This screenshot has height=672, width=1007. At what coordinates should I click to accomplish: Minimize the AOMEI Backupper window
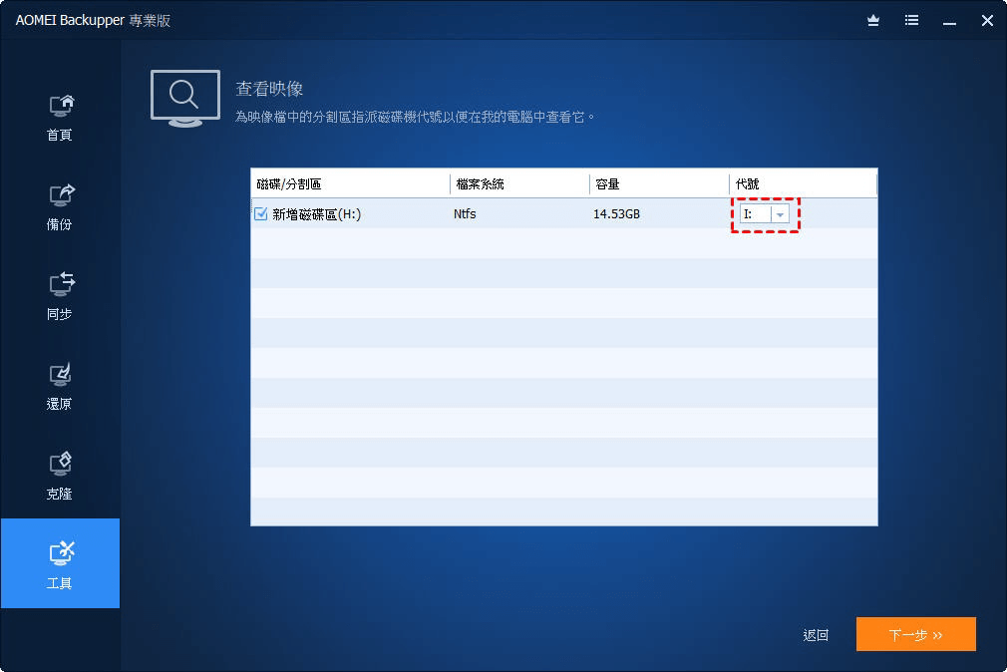tap(949, 21)
